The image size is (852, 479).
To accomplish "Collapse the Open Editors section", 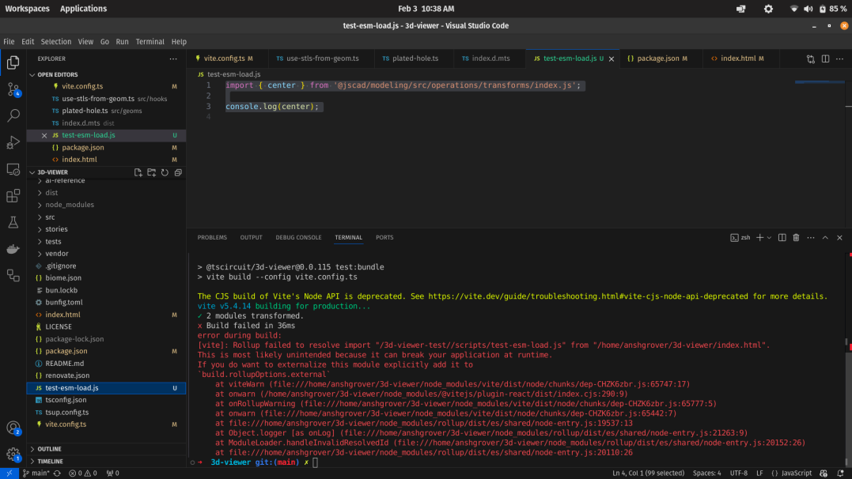I will point(32,74).
